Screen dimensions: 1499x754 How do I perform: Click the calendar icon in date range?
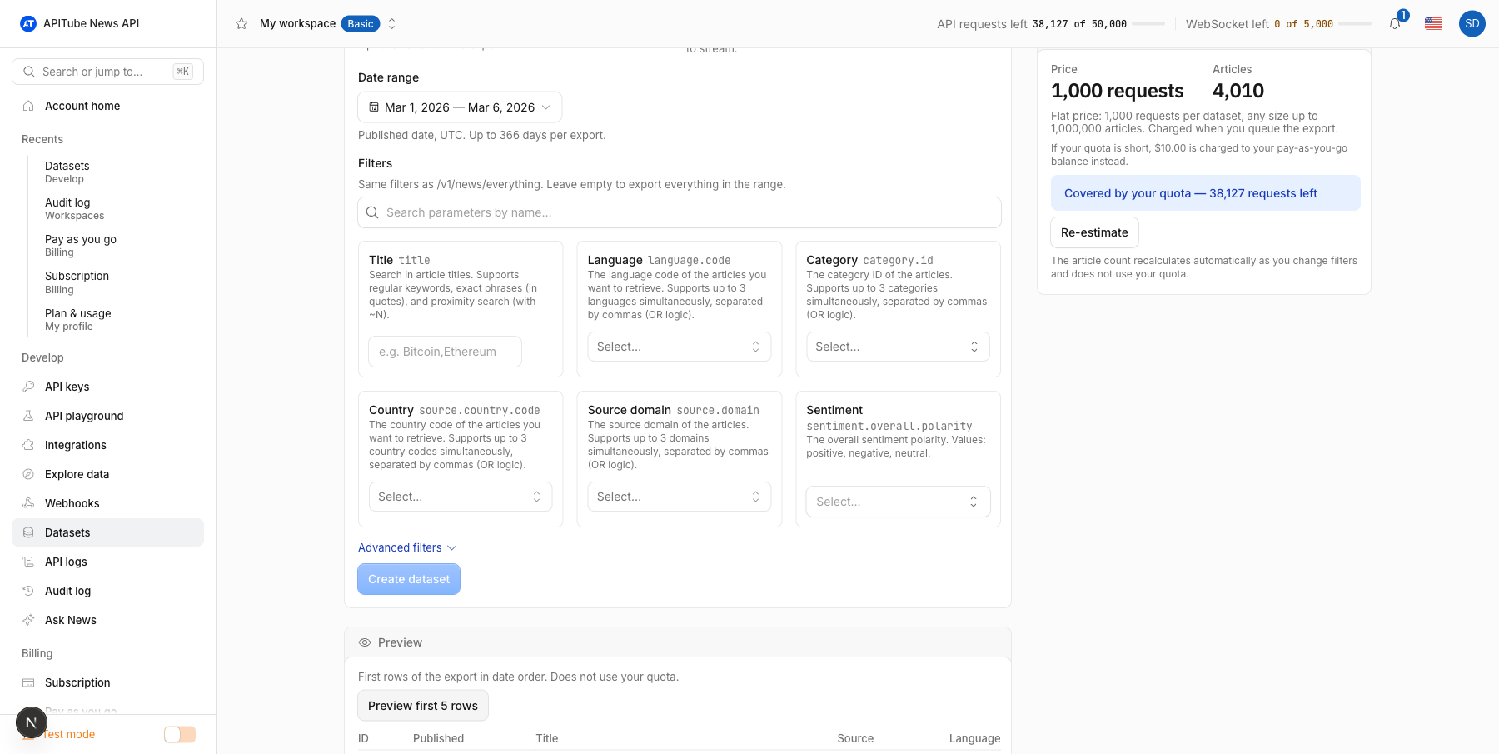pos(374,107)
